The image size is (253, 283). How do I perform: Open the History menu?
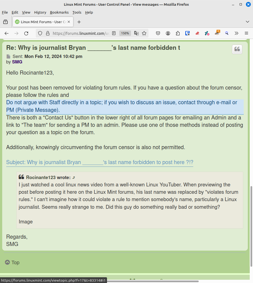pos(40,12)
